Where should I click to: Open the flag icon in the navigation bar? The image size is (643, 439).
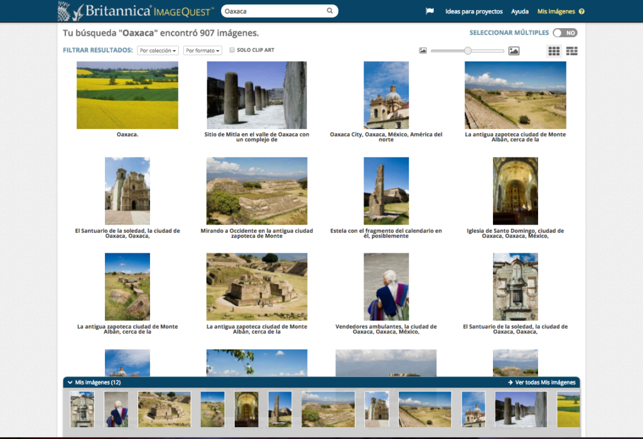(430, 11)
